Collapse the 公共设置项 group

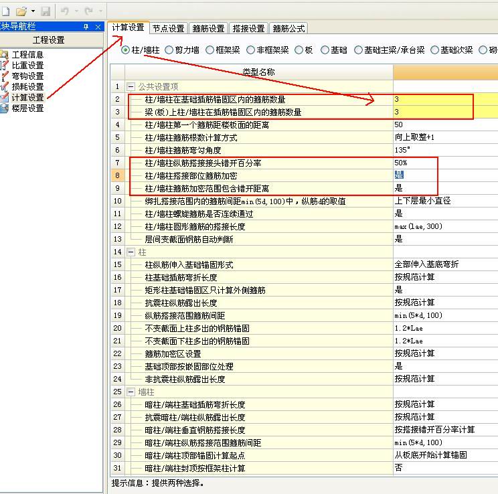tap(131, 86)
